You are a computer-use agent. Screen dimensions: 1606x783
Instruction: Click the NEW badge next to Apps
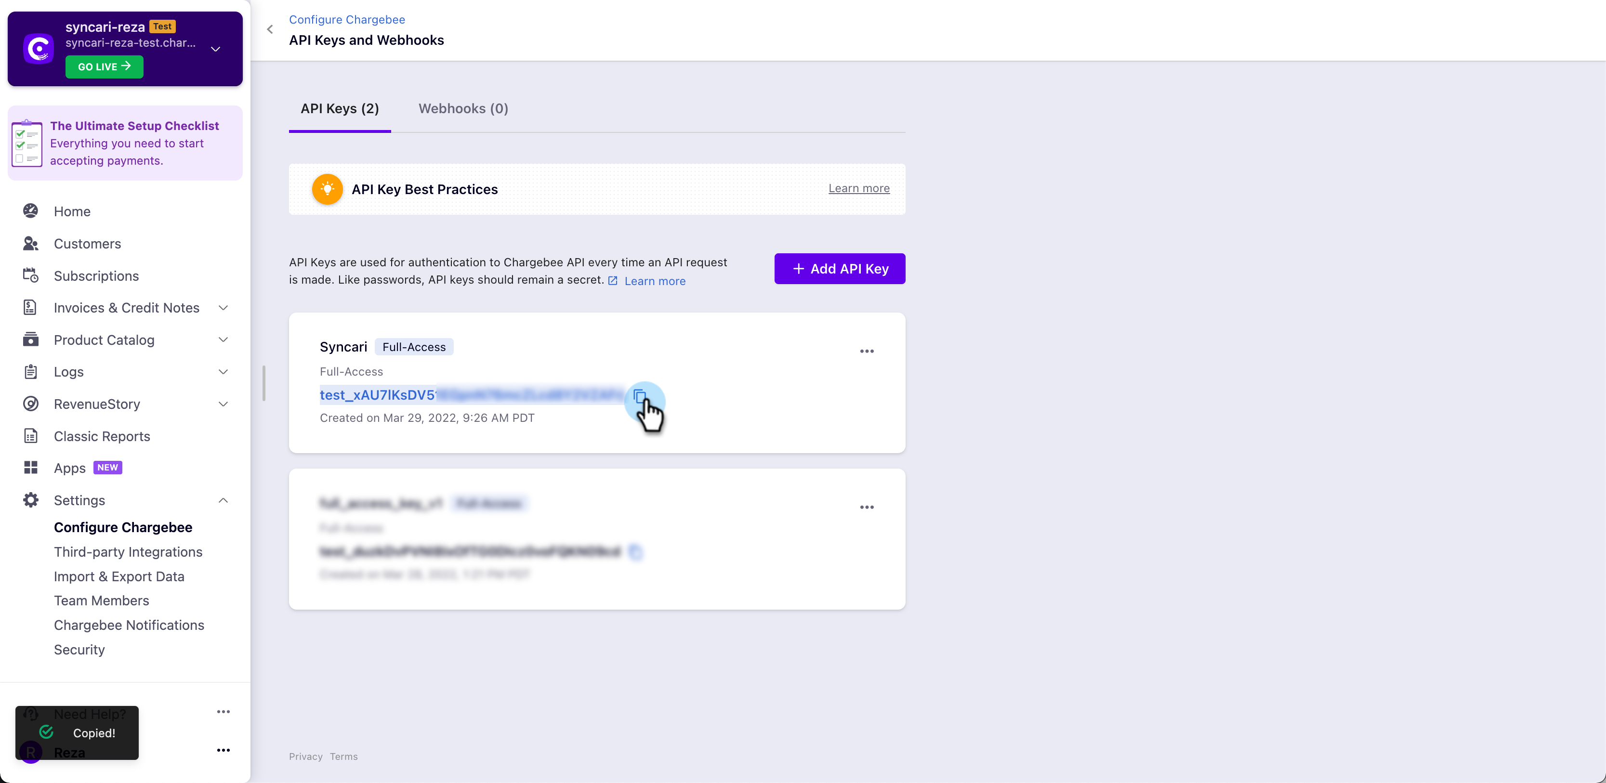[108, 468]
